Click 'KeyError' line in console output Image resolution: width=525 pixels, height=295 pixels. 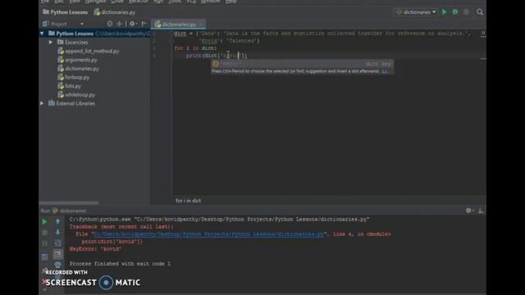pyautogui.click(x=95, y=249)
